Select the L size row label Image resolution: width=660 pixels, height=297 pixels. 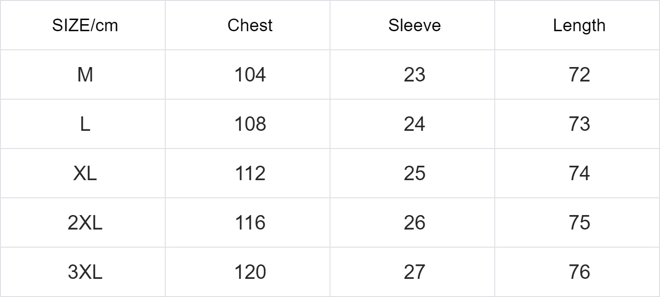pyautogui.click(x=85, y=124)
